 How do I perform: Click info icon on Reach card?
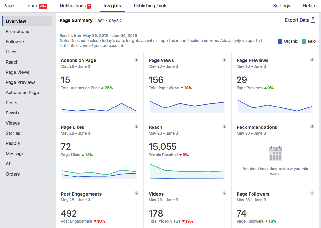coord(224,127)
